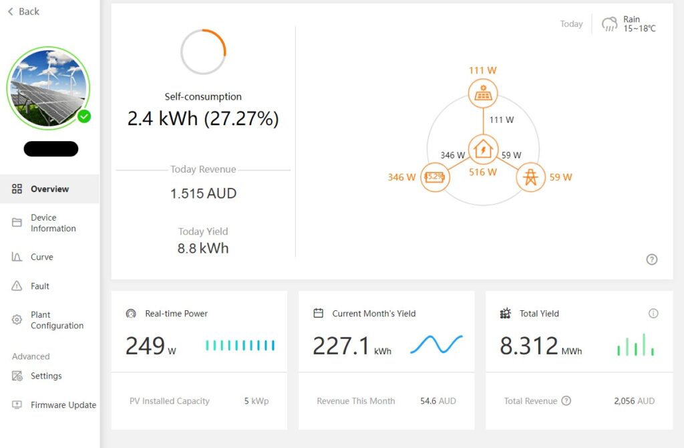This screenshot has height=448, width=684.
Task: Open the Curve section
Action: coord(41,257)
